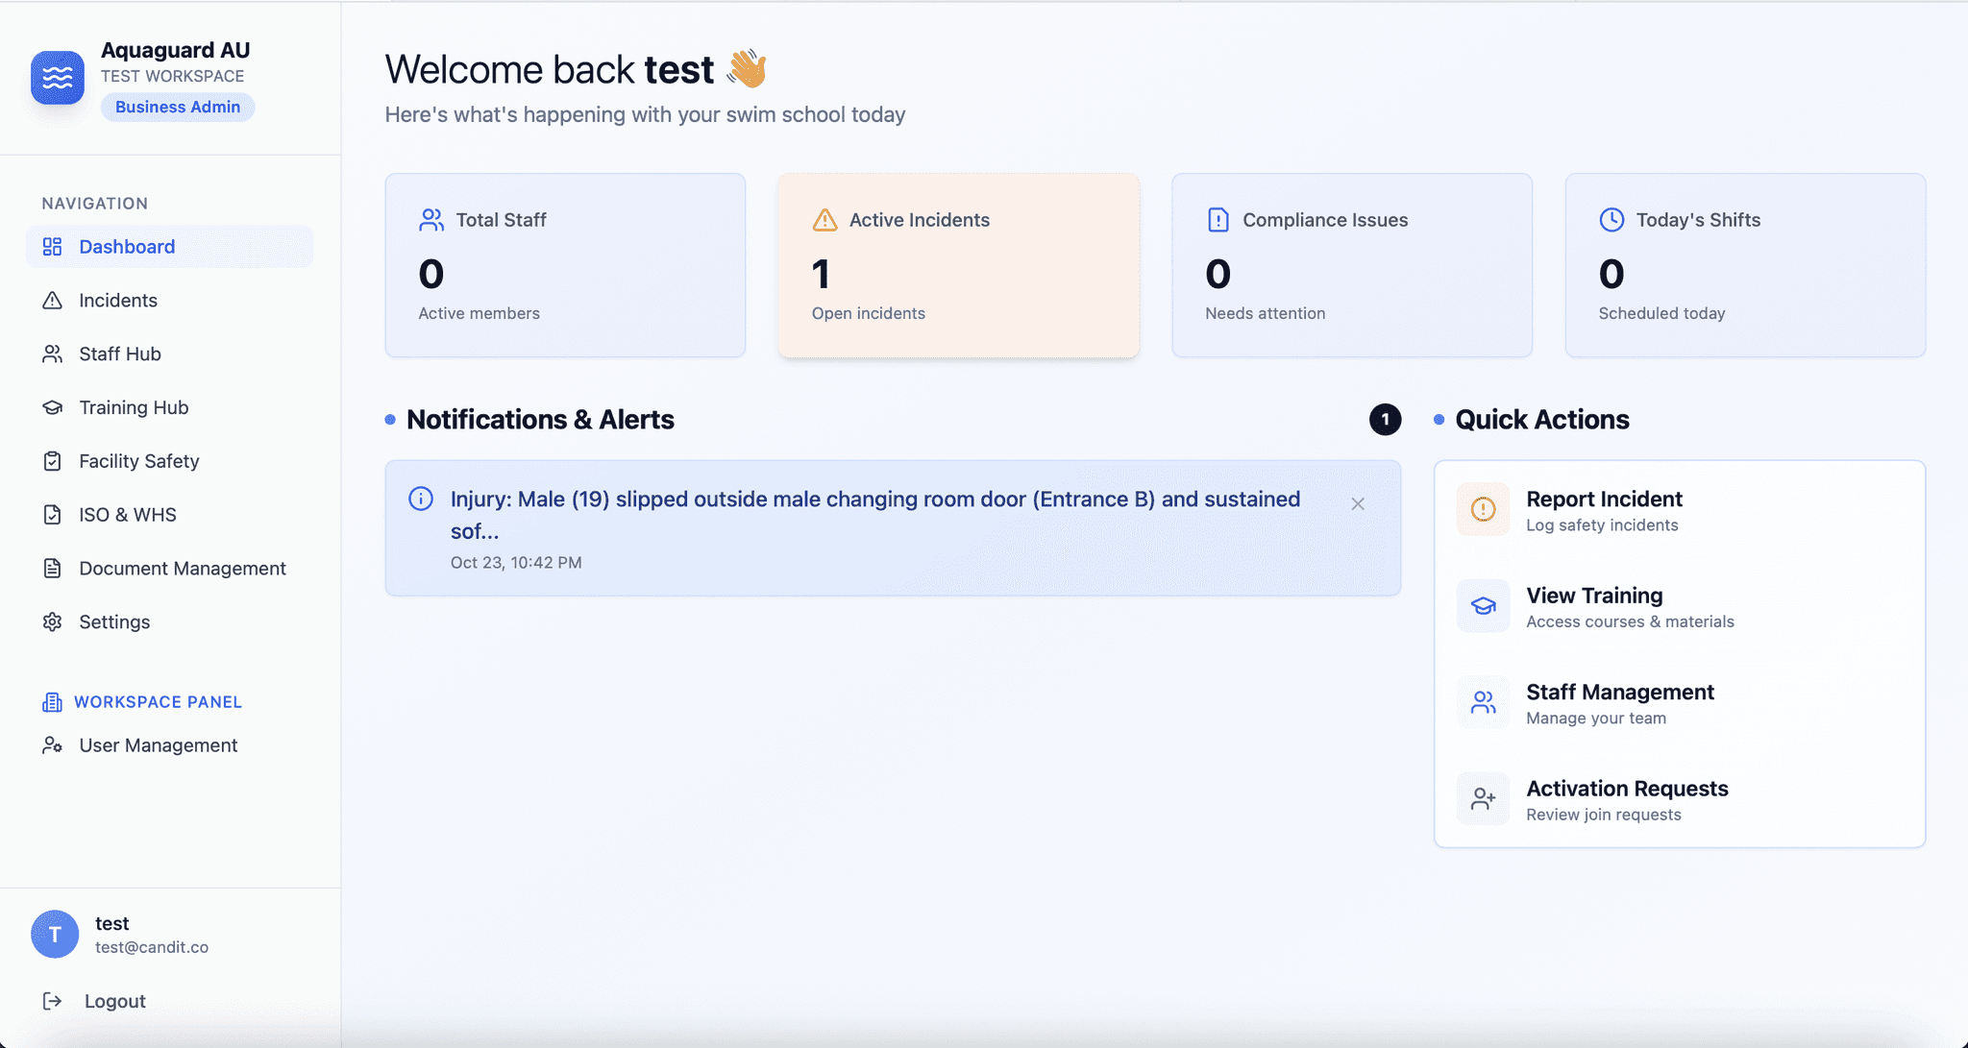Screen dimensions: 1968x1048
Task: Click the WORKSPACE PANEL heading
Action: click(158, 702)
